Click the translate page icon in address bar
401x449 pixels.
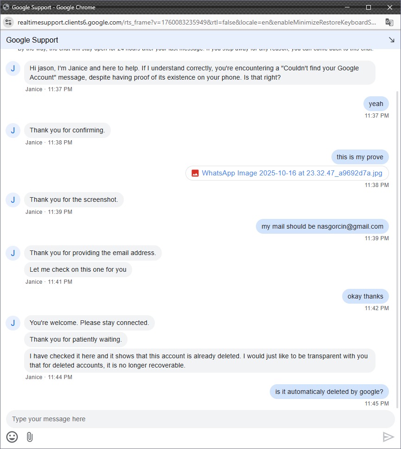389,22
